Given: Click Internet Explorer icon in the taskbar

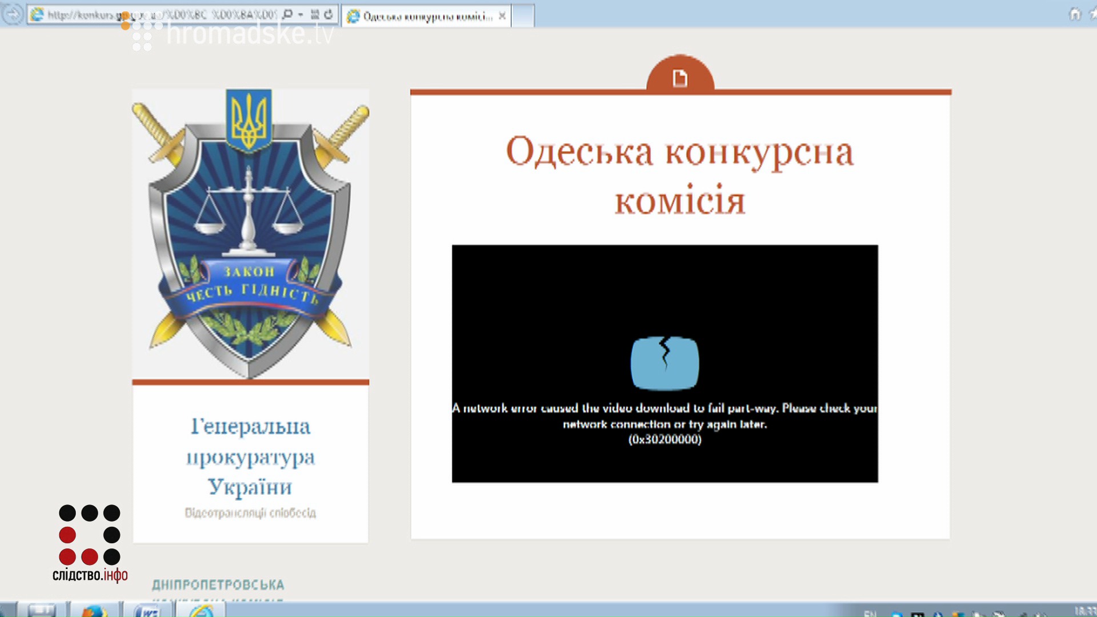Looking at the screenshot, I should (x=200, y=611).
